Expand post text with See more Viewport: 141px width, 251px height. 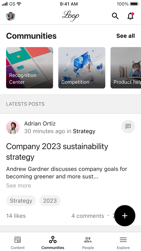pyautogui.click(x=18, y=185)
